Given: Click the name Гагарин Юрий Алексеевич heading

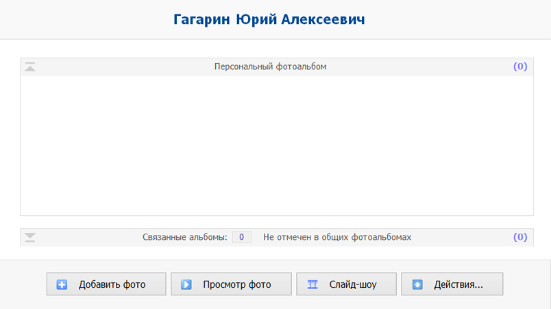Looking at the screenshot, I should [x=269, y=19].
